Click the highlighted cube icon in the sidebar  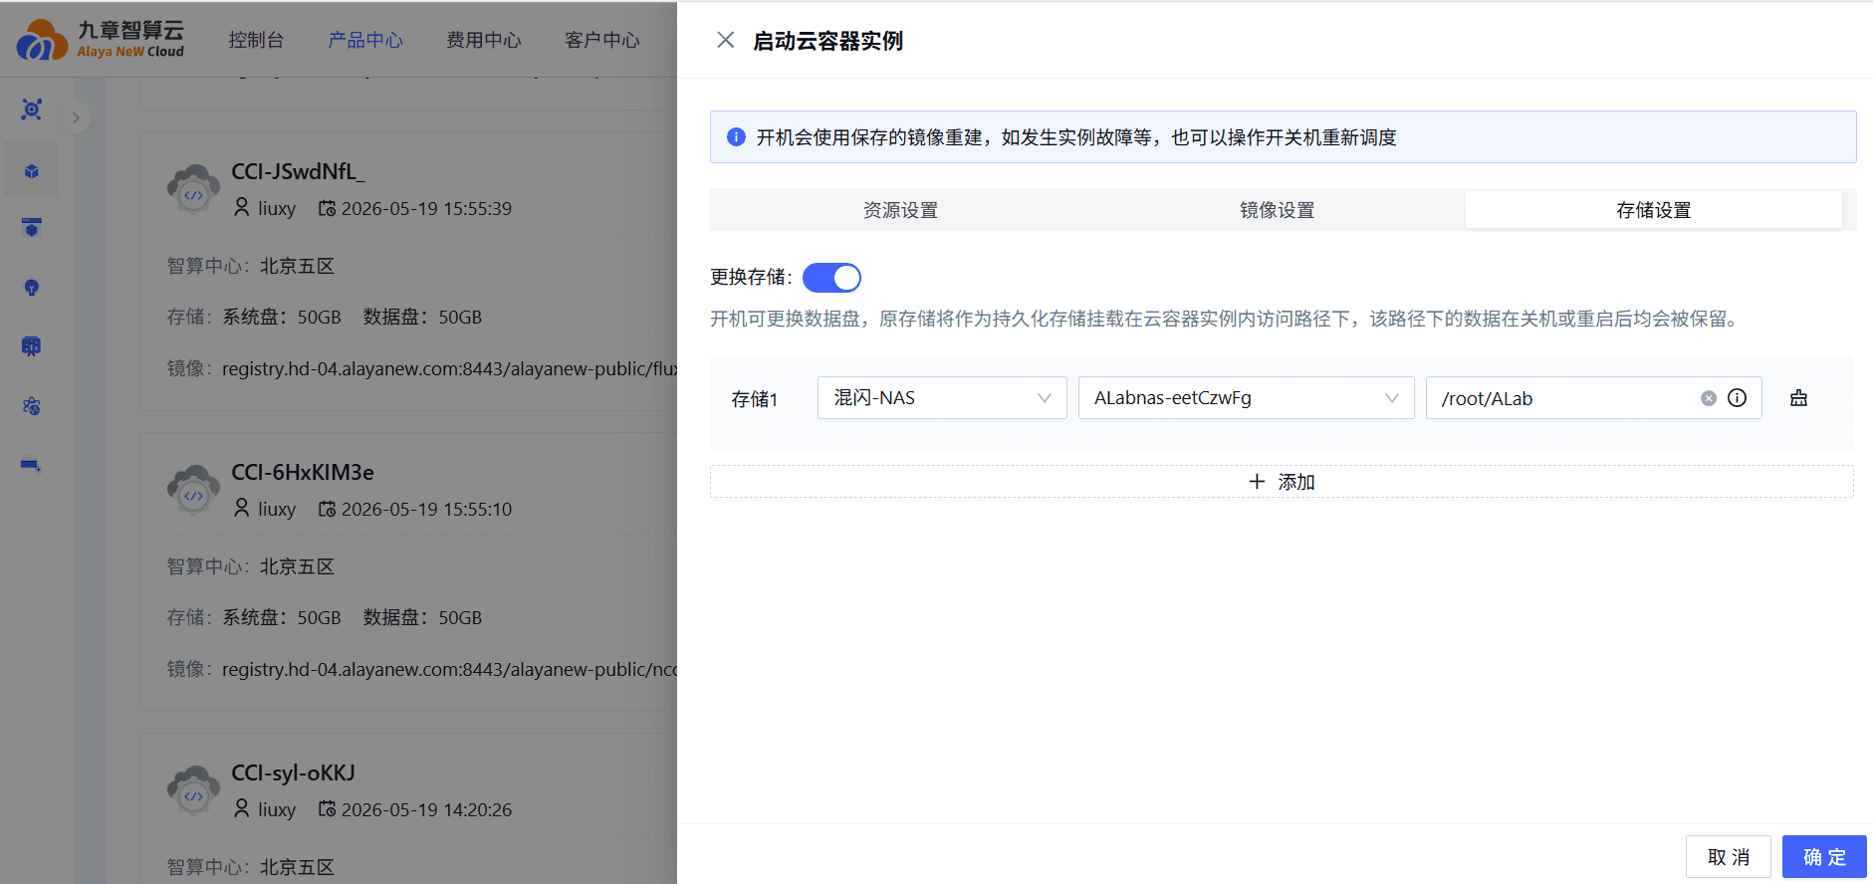pos(32,171)
